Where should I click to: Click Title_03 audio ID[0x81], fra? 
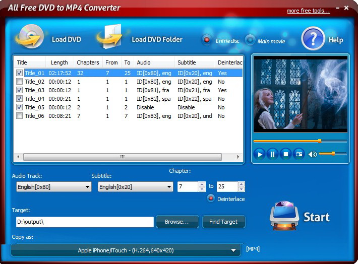tap(153, 90)
